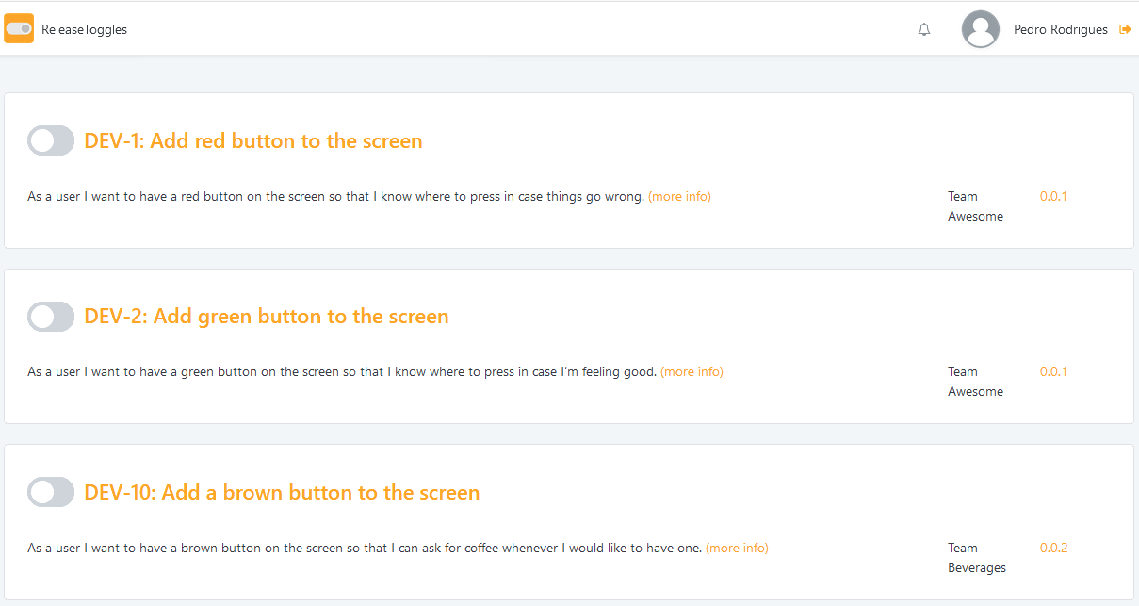The height and width of the screenshot is (606, 1139).
Task: Follow the DEV-1 red button (more info) link
Action: click(679, 197)
